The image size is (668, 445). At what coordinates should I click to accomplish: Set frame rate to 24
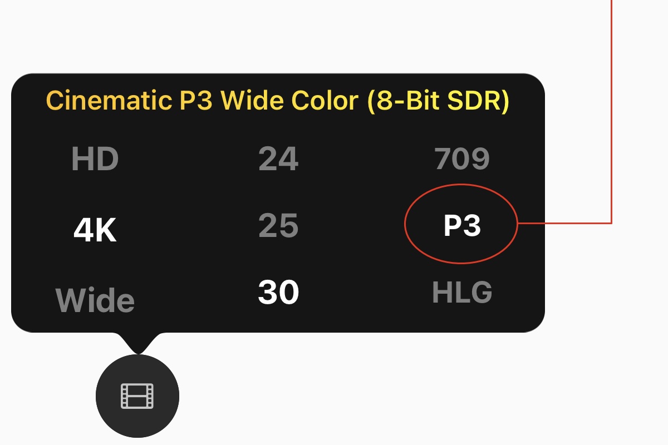point(278,160)
